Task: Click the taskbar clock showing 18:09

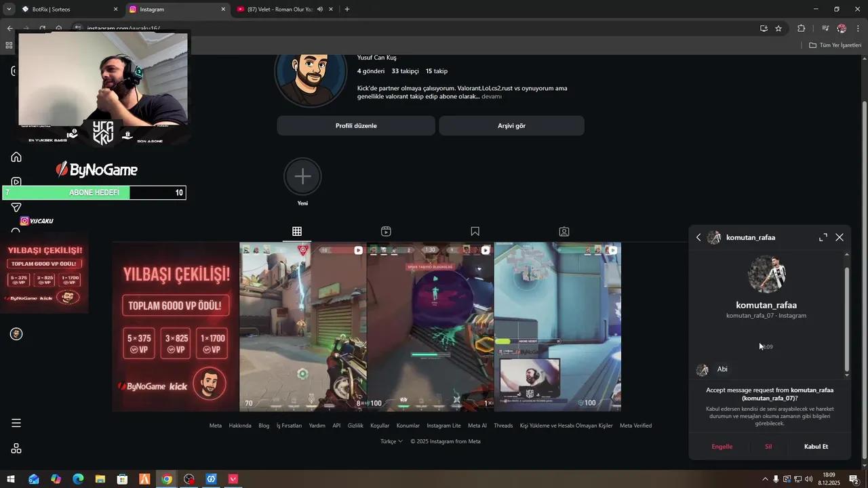Action: coord(829,479)
